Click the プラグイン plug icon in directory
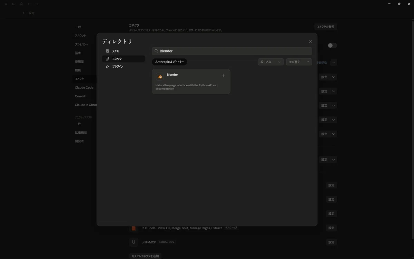The width and height of the screenshot is (414, 259). pyautogui.click(x=107, y=67)
